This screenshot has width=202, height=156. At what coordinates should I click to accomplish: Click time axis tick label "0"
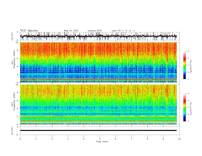20,139
